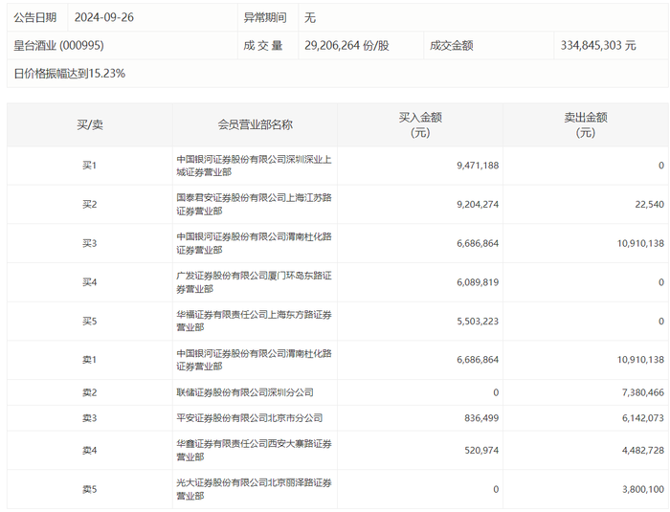Select the 卖3 row label
670x512 pixels.
(90, 418)
